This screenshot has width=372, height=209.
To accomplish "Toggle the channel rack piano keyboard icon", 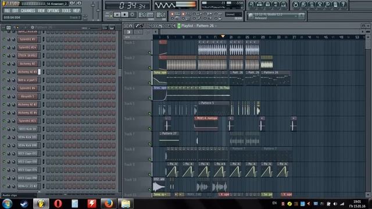I will tap(112, 28).
